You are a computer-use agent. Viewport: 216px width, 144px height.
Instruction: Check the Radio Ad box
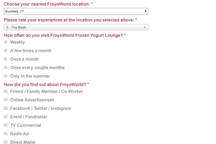6,133
